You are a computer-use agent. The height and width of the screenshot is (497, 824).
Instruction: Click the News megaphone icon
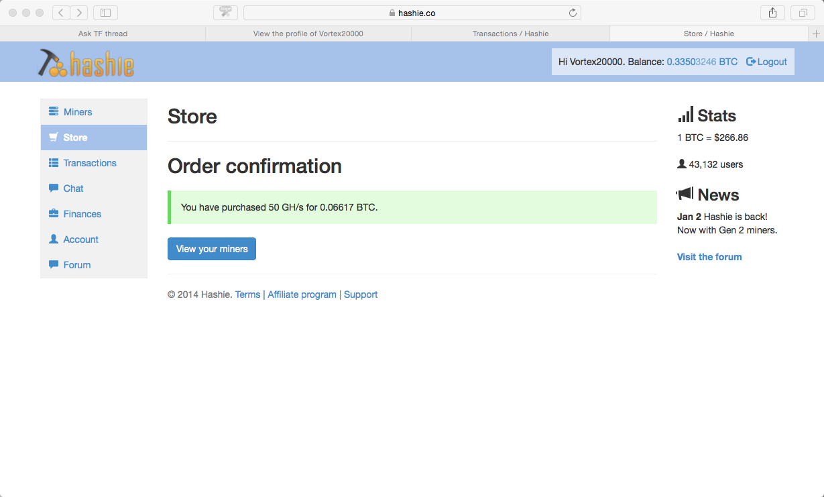coord(685,194)
